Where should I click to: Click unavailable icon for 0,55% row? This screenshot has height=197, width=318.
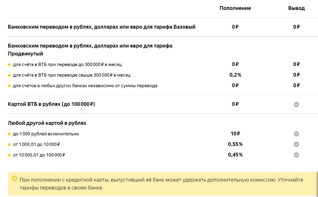297,145
